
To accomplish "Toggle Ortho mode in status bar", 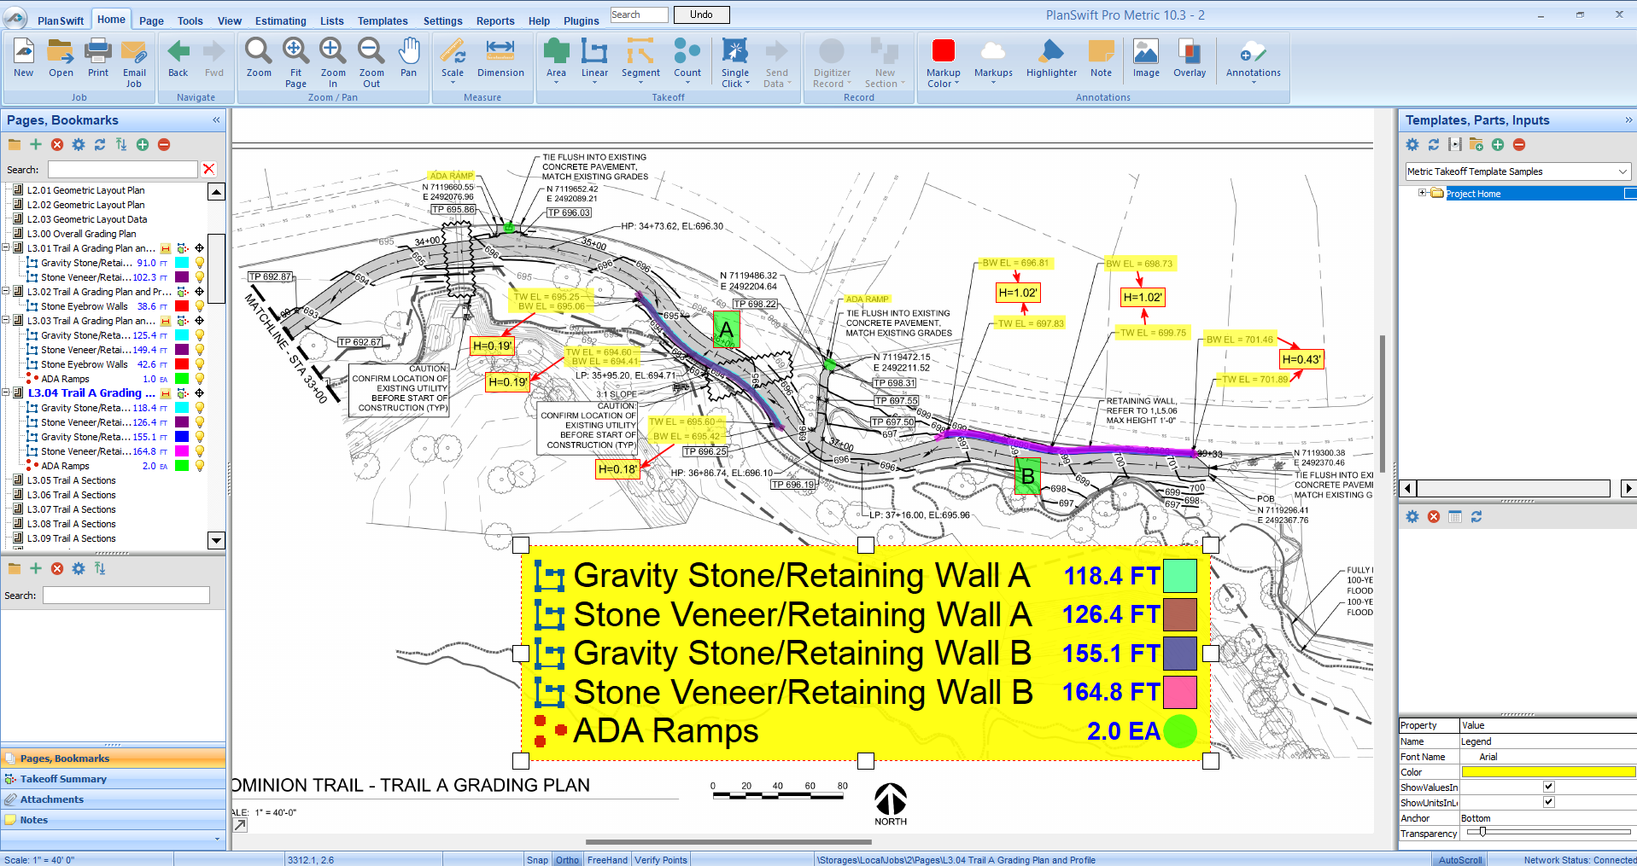I will [x=567, y=859].
